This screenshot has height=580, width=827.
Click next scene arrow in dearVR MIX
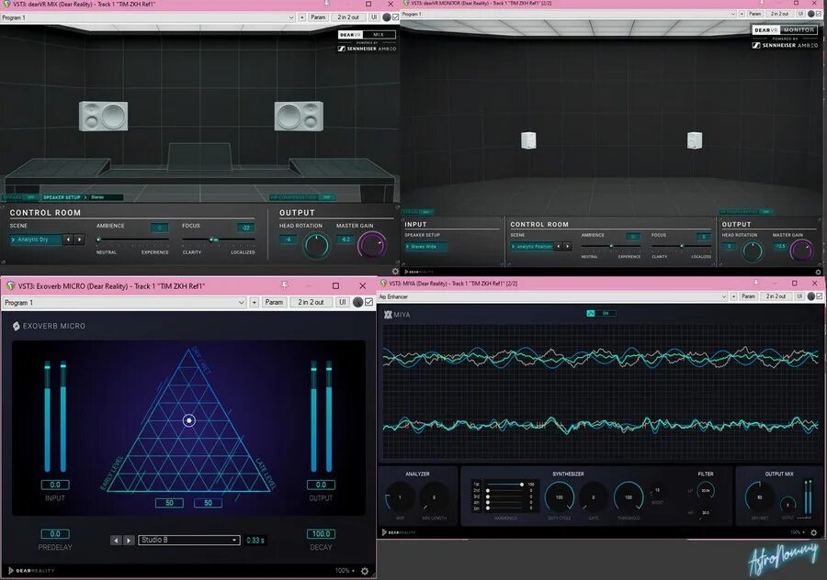pos(79,240)
